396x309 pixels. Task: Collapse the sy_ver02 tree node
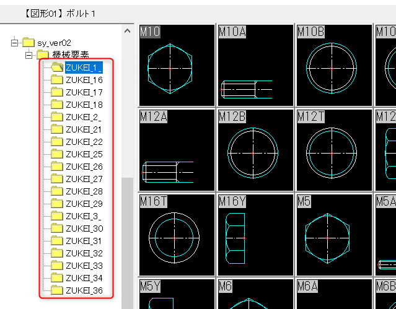tap(15, 43)
